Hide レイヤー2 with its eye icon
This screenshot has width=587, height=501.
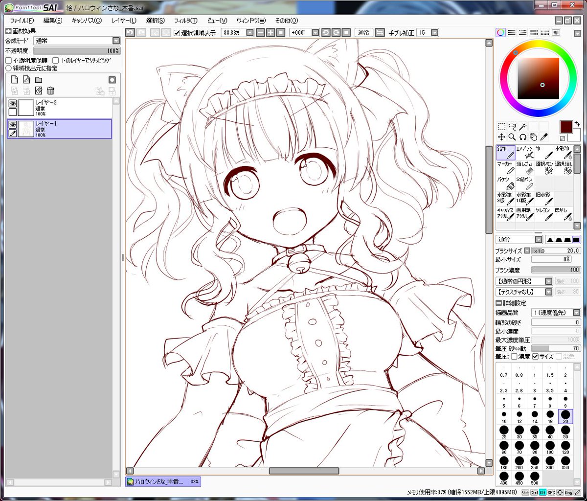13,103
